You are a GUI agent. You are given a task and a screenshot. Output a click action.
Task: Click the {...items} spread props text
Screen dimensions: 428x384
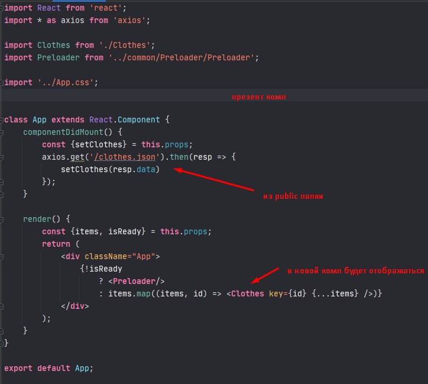[x=335, y=293]
